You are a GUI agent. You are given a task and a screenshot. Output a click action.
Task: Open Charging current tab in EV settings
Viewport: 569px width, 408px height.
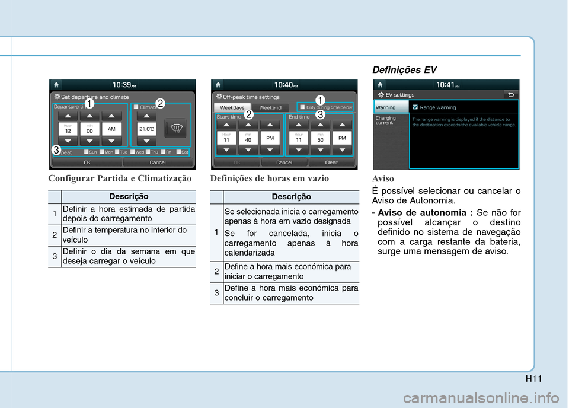pos(391,120)
